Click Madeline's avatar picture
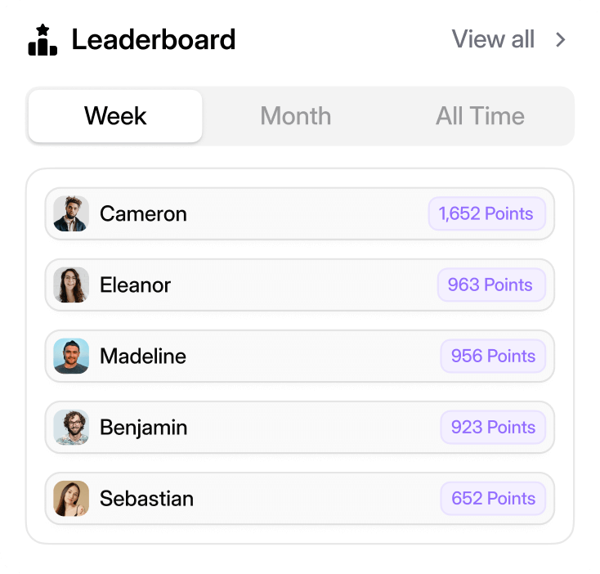The image size is (600, 574). pyautogui.click(x=71, y=357)
